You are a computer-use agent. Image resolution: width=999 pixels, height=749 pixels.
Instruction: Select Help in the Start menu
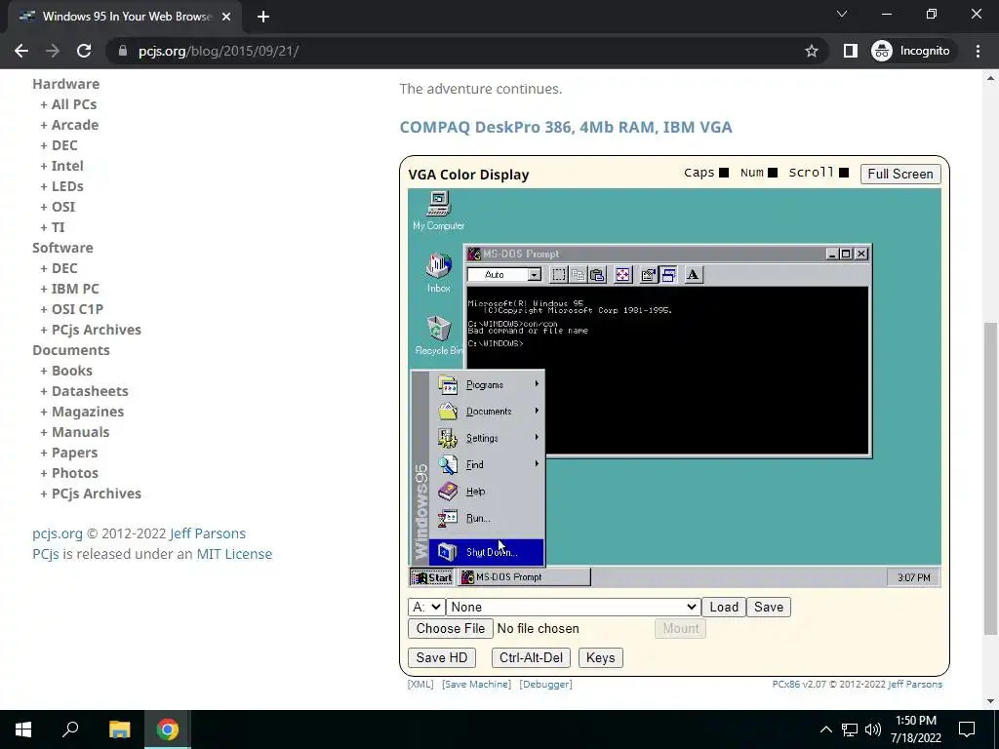(487, 492)
